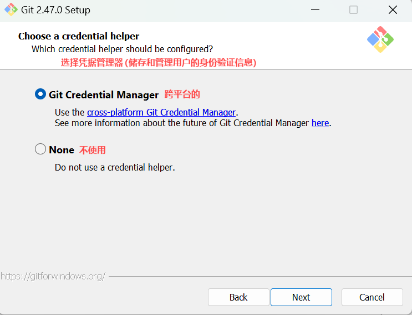Follow the 'here' link for more information
This screenshot has height=315, width=412.
(x=320, y=123)
